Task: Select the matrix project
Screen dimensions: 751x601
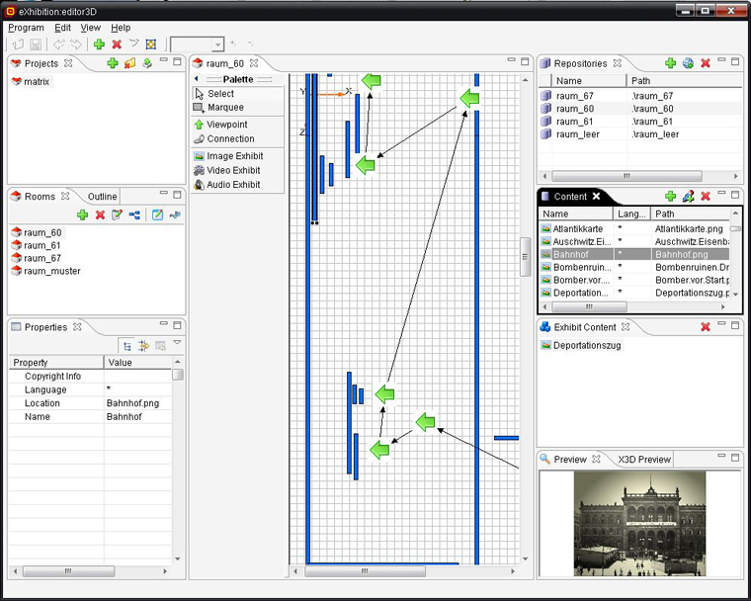Action: click(31, 82)
